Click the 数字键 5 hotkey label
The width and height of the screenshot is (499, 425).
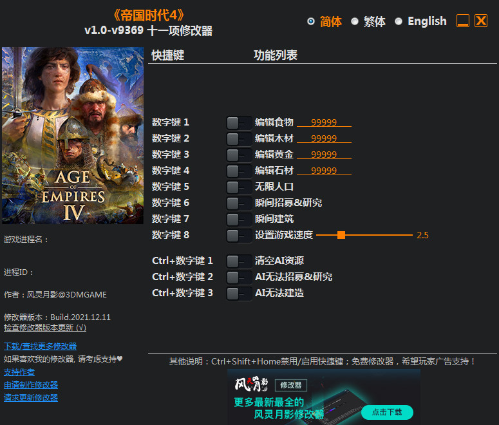tap(170, 187)
